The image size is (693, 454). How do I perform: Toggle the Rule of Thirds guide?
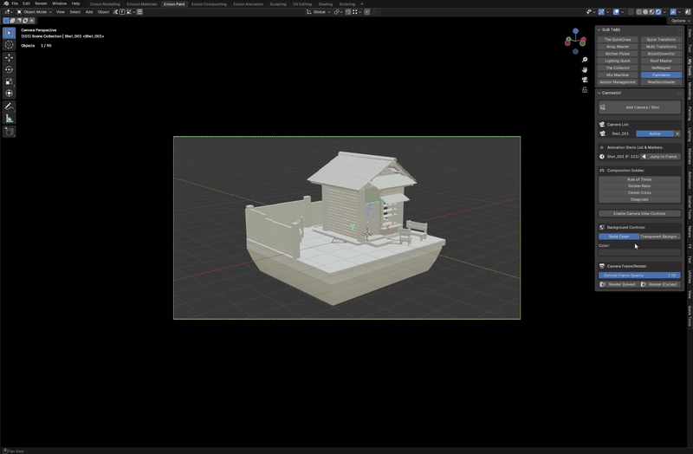click(639, 179)
